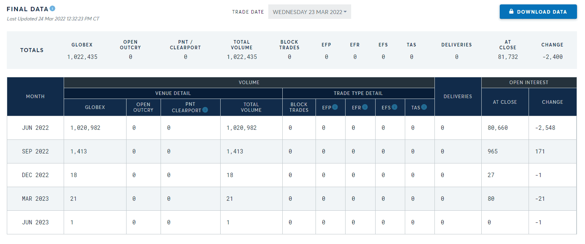The image size is (585, 244).
Task: Show the EFS column info icon details
Action: point(394,107)
